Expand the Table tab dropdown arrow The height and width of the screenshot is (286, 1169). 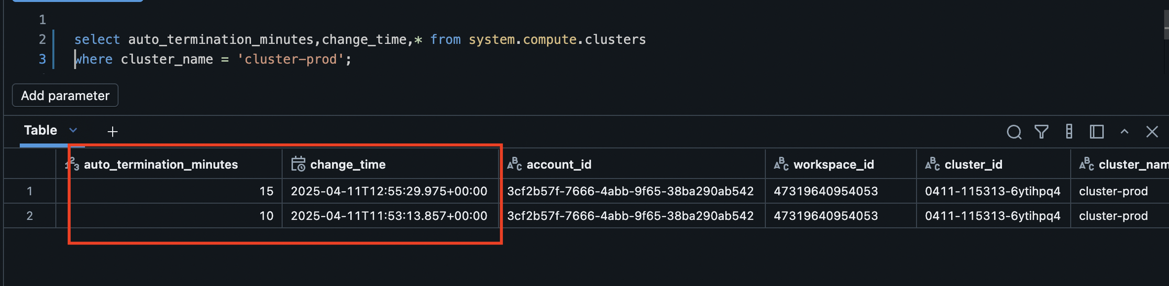click(73, 130)
